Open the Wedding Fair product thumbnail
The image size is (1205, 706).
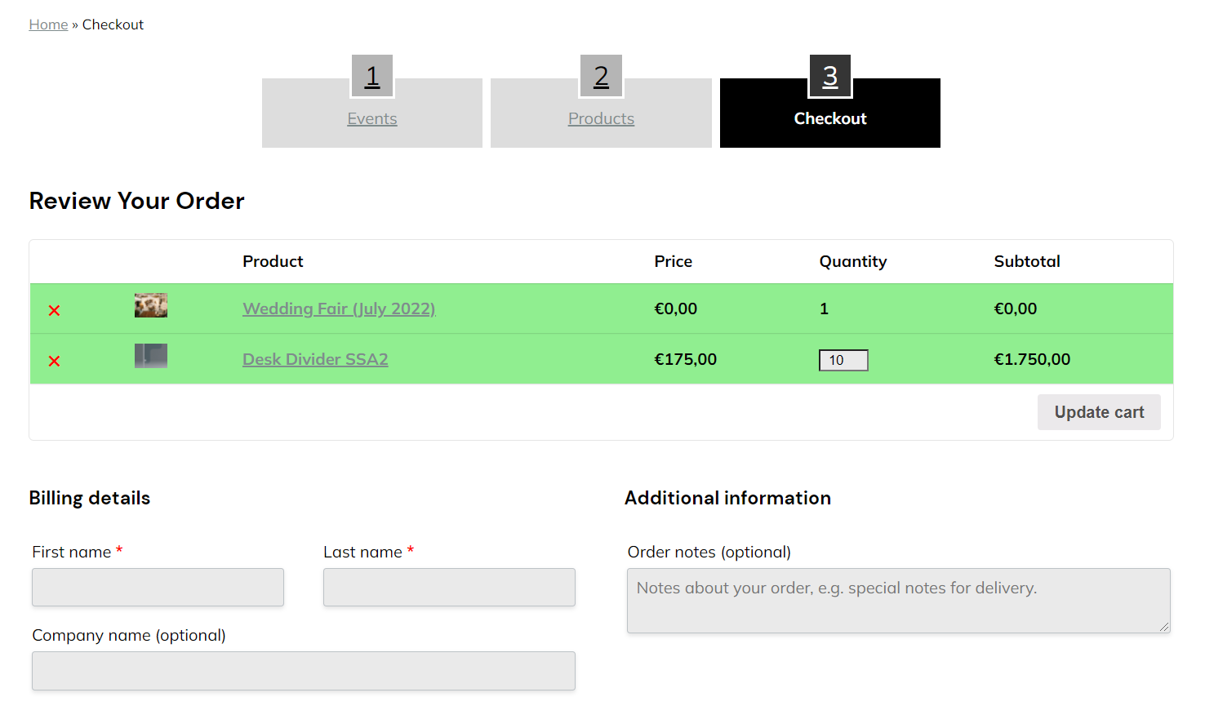tap(151, 306)
